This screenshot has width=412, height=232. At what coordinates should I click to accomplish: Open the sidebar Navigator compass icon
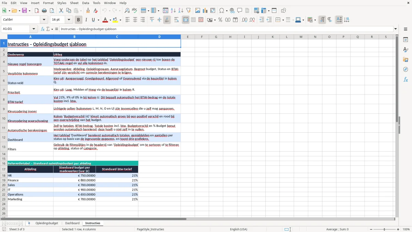(x=405, y=69)
